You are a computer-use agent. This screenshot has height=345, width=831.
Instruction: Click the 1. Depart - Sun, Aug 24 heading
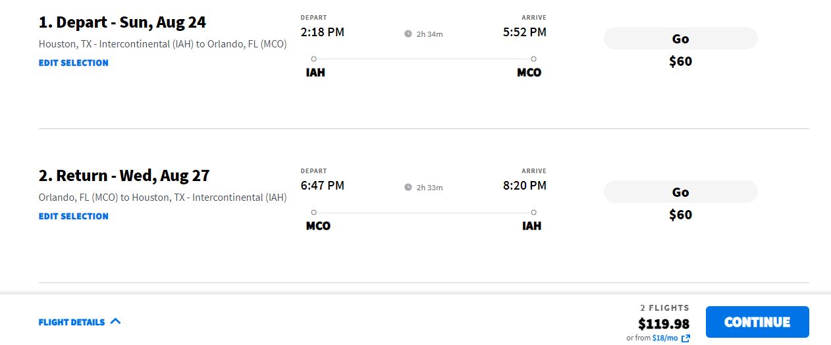(x=122, y=22)
